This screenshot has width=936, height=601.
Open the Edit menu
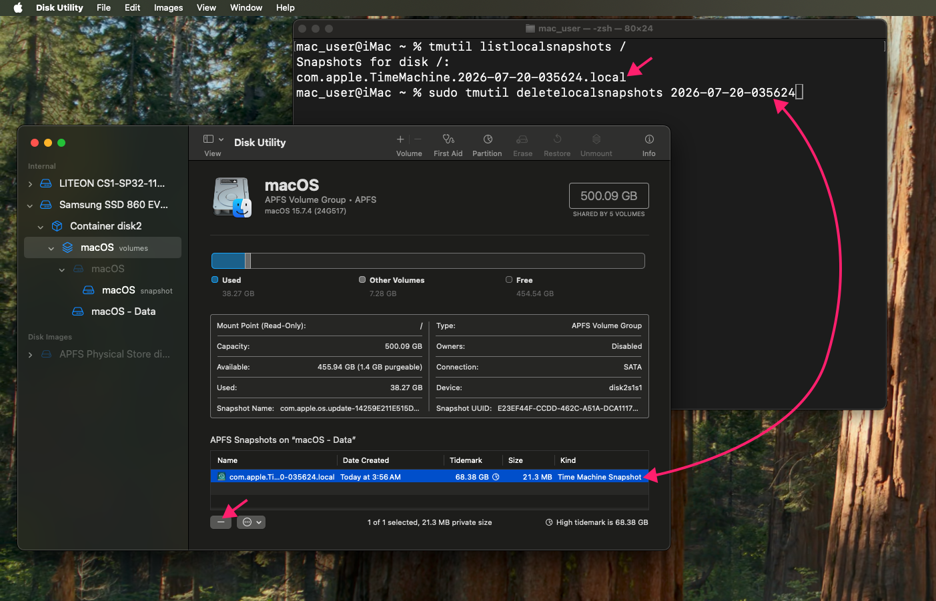[132, 7]
